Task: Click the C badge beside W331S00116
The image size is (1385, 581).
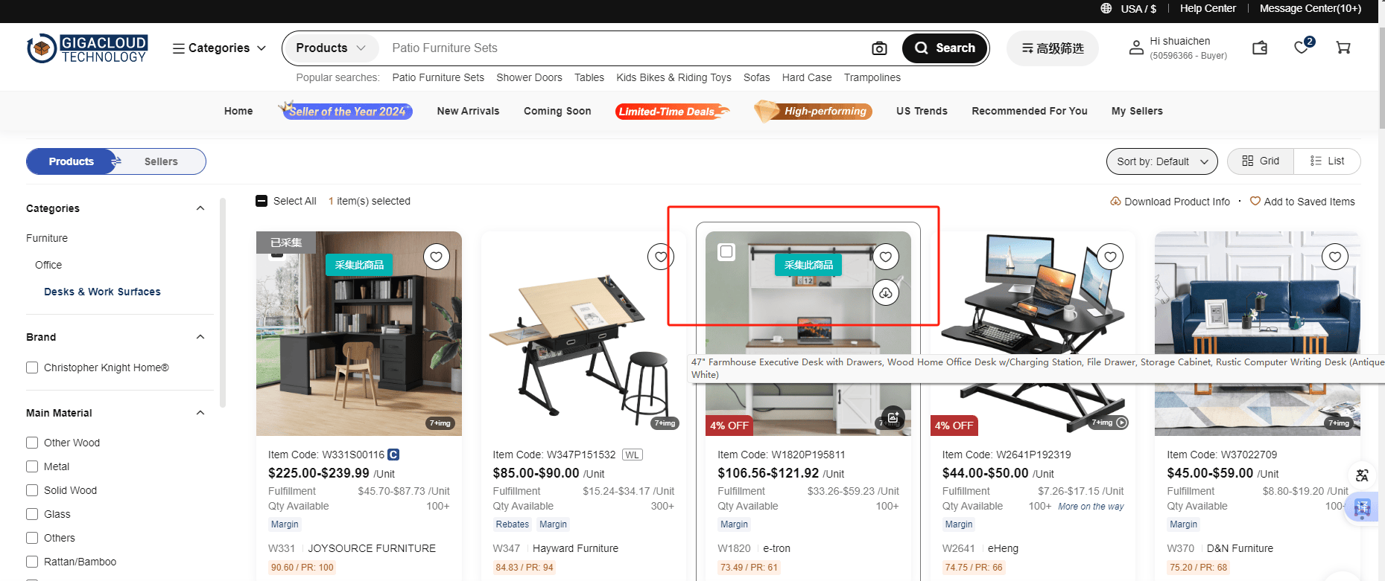Action: tap(393, 455)
